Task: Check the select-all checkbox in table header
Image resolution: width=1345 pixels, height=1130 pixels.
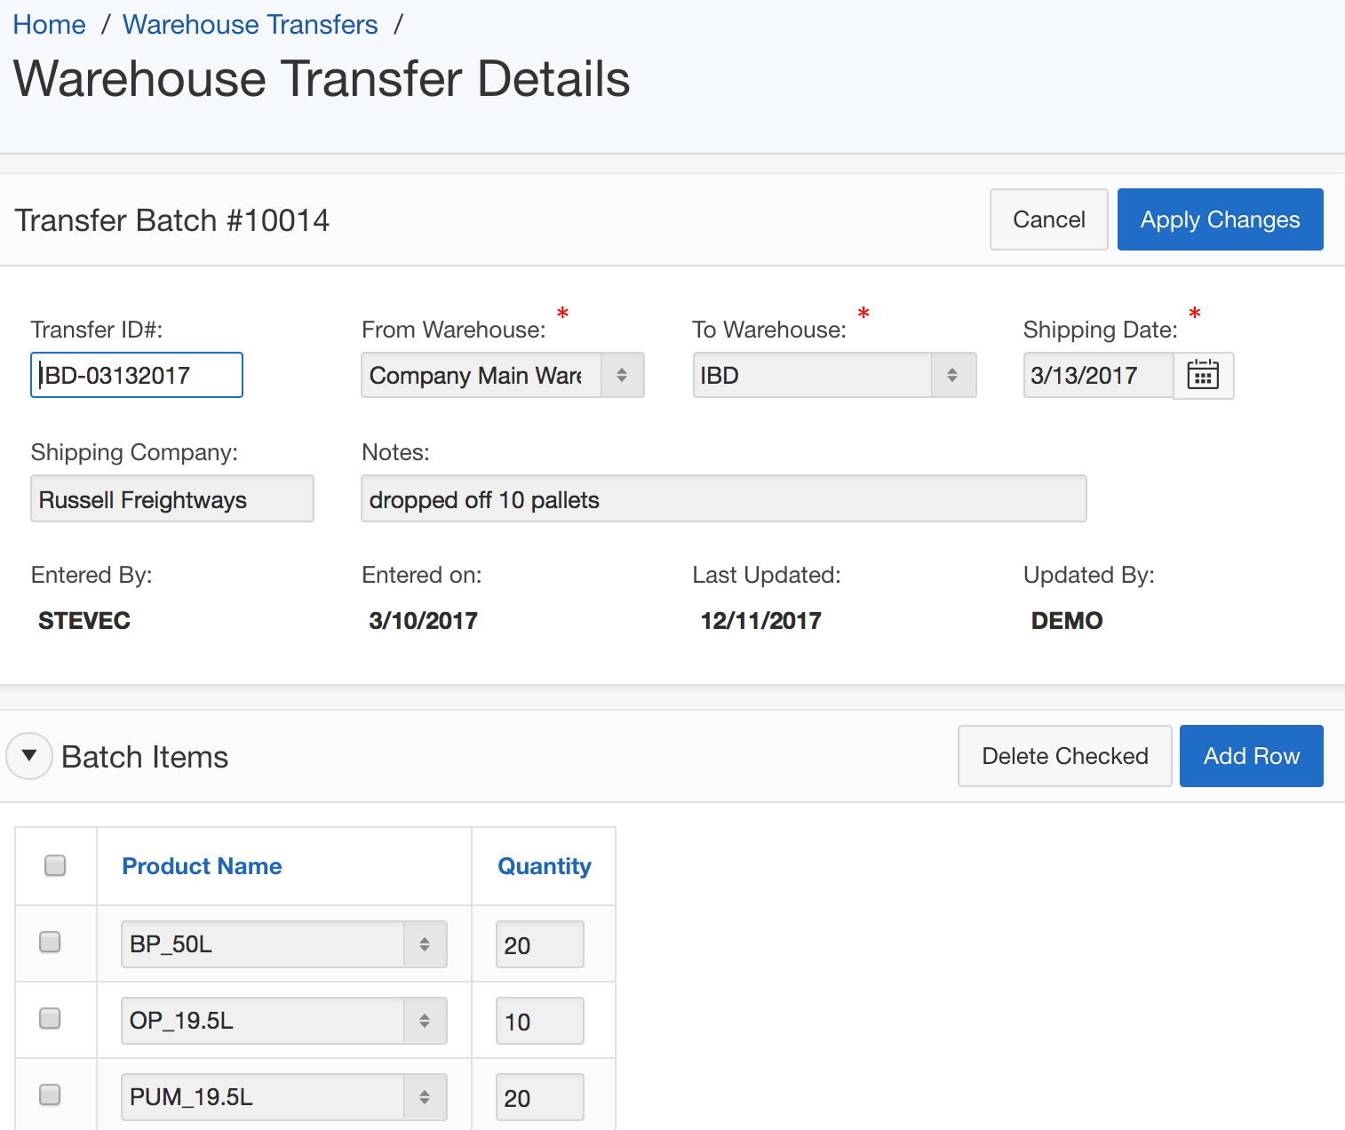Action: (55, 865)
